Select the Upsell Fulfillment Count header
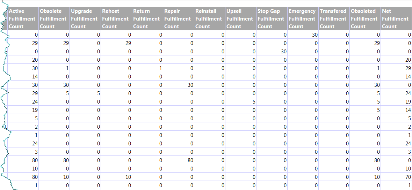The height and width of the screenshot is (190, 412). 241,19
